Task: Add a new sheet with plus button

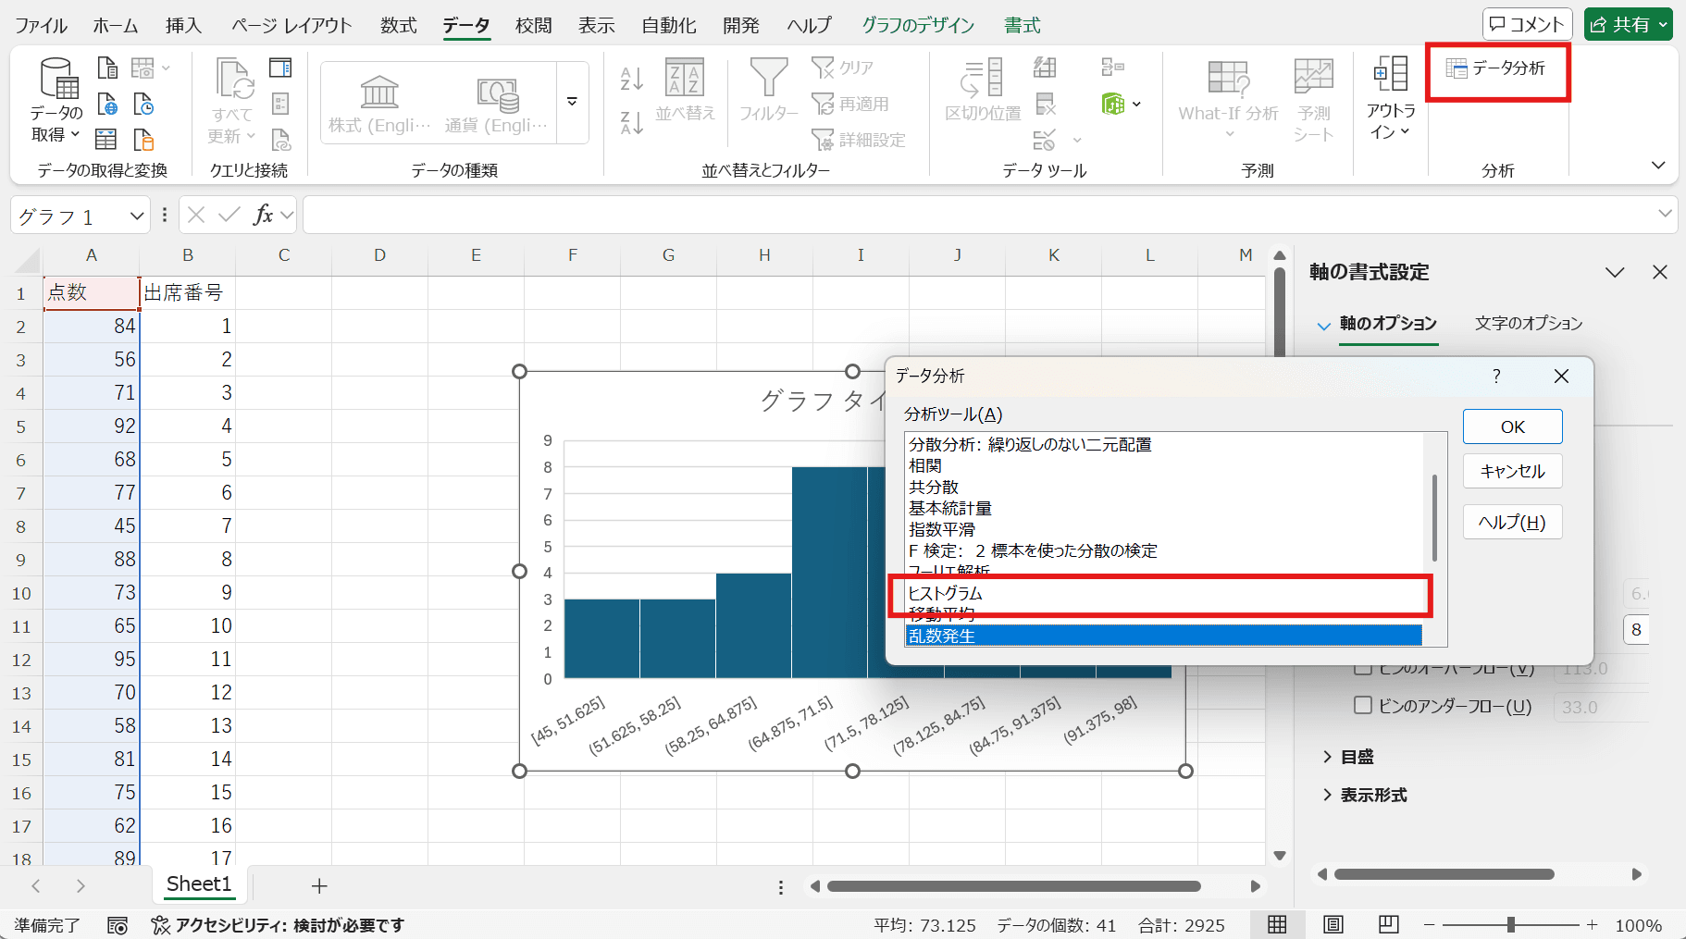Action: click(x=319, y=885)
